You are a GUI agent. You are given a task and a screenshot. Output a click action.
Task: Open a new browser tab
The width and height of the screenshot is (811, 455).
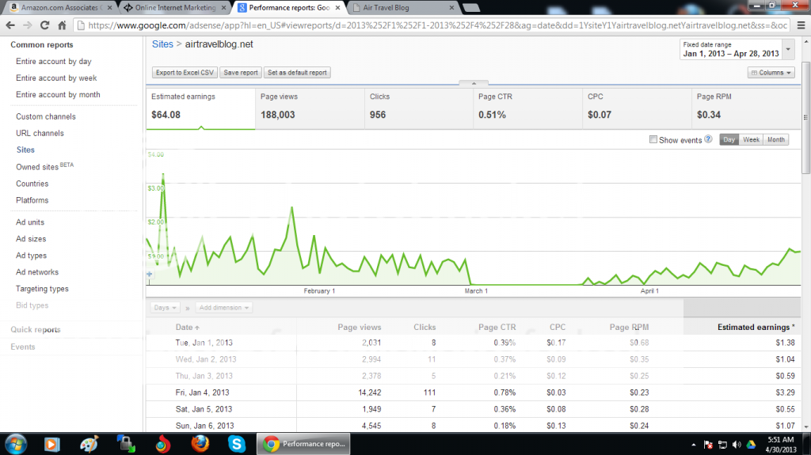click(x=470, y=8)
